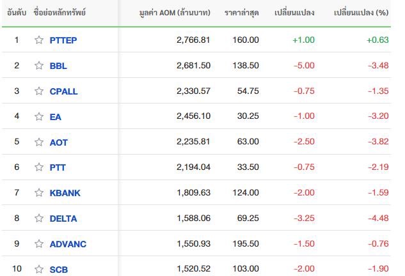Click the star icon beside AOT
This screenshot has height=276, width=405.
point(39,142)
